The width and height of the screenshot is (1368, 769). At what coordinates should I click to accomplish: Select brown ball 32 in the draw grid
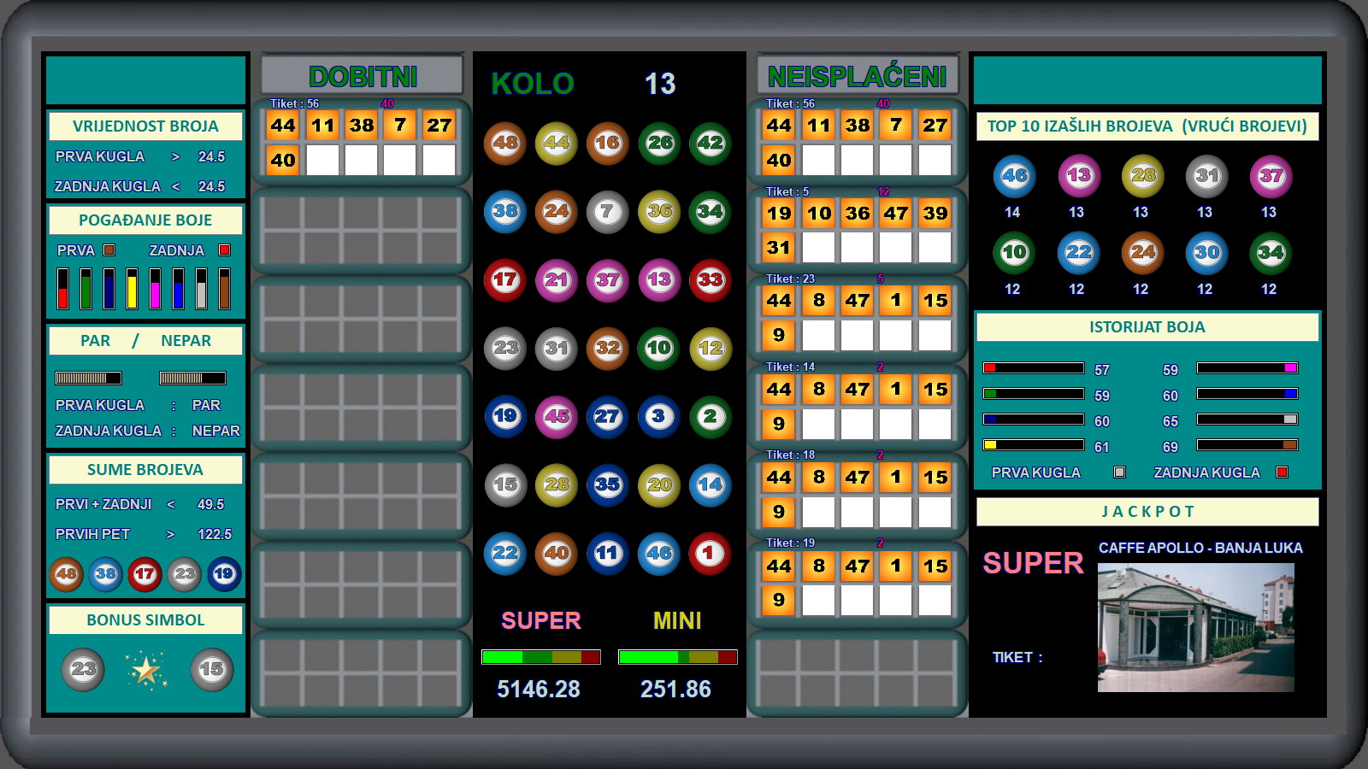[x=607, y=348]
